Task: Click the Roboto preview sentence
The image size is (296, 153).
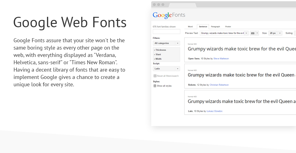Action: [x=242, y=75]
